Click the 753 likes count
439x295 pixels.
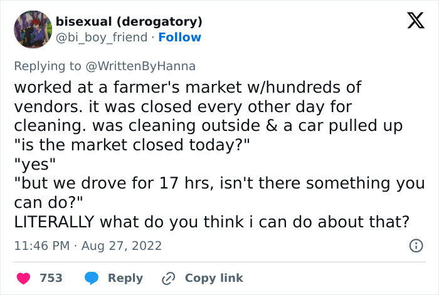pos(51,278)
